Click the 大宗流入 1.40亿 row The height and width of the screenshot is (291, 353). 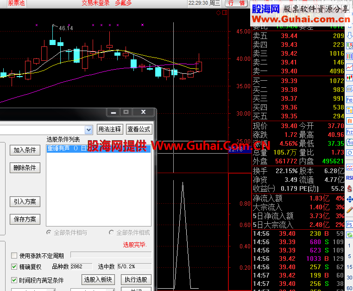pyautogui.click(x=298, y=207)
